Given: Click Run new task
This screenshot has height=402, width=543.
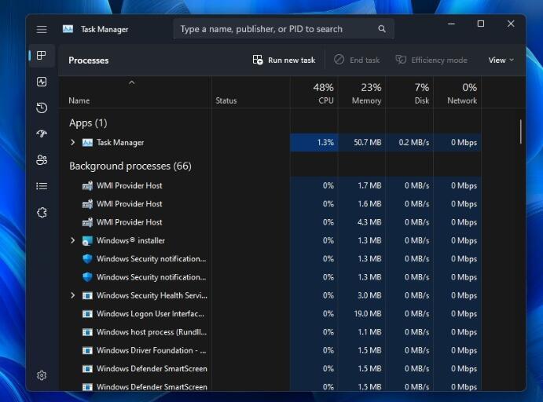Looking at the screenshot, I should pos(284,60).
